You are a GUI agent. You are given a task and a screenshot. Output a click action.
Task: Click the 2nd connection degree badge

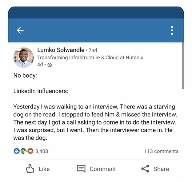[93, 50]
